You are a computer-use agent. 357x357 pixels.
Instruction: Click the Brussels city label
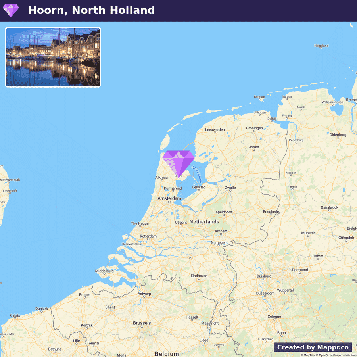click(142, 323)
